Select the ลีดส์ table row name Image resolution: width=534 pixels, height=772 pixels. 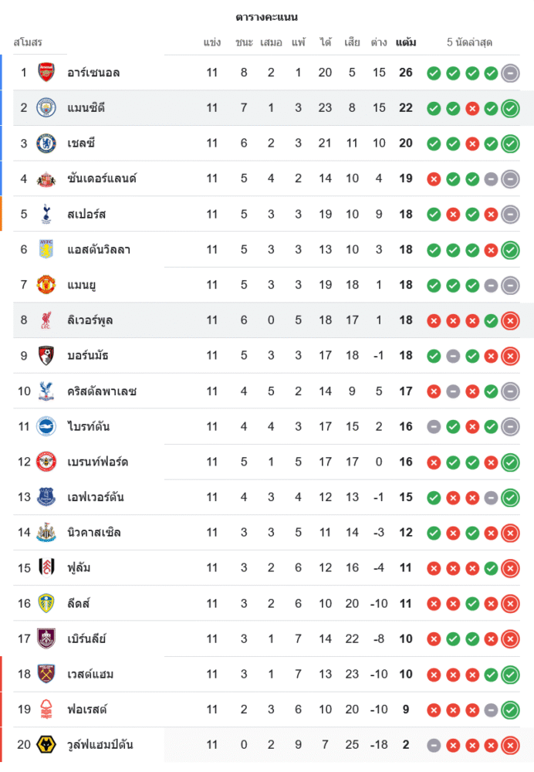79,604
